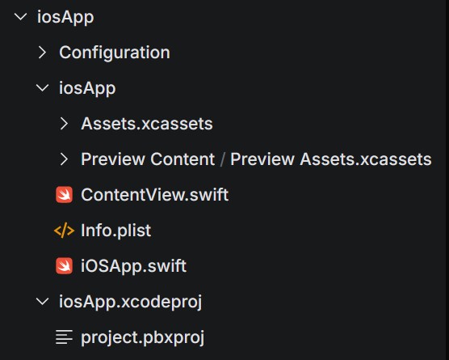Open the Info.plist file
This screenshot has width=449, height=360.
(116, 231)
